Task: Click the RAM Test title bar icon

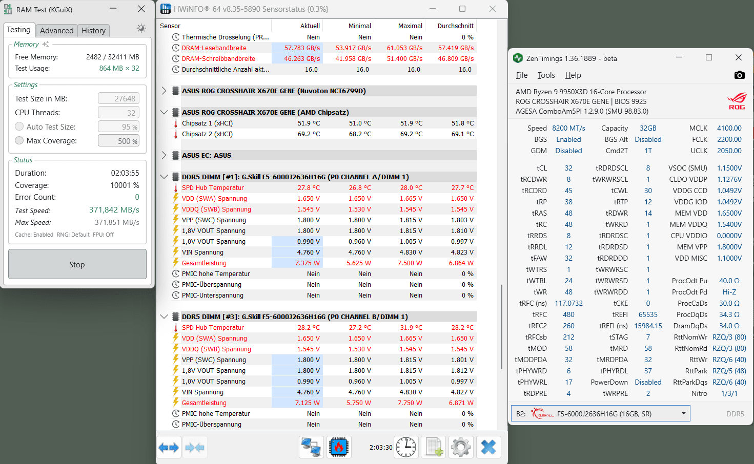Action: coord(8,9)
